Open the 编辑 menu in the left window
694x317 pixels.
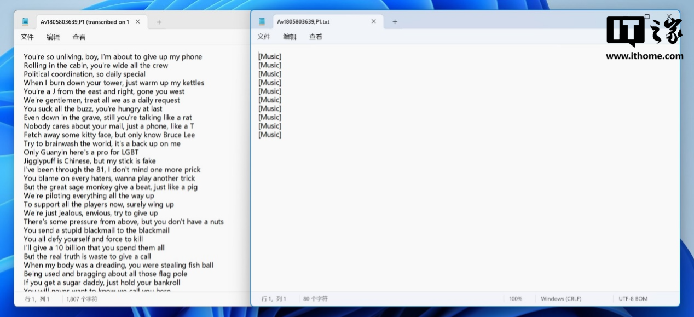pos(53,37)
